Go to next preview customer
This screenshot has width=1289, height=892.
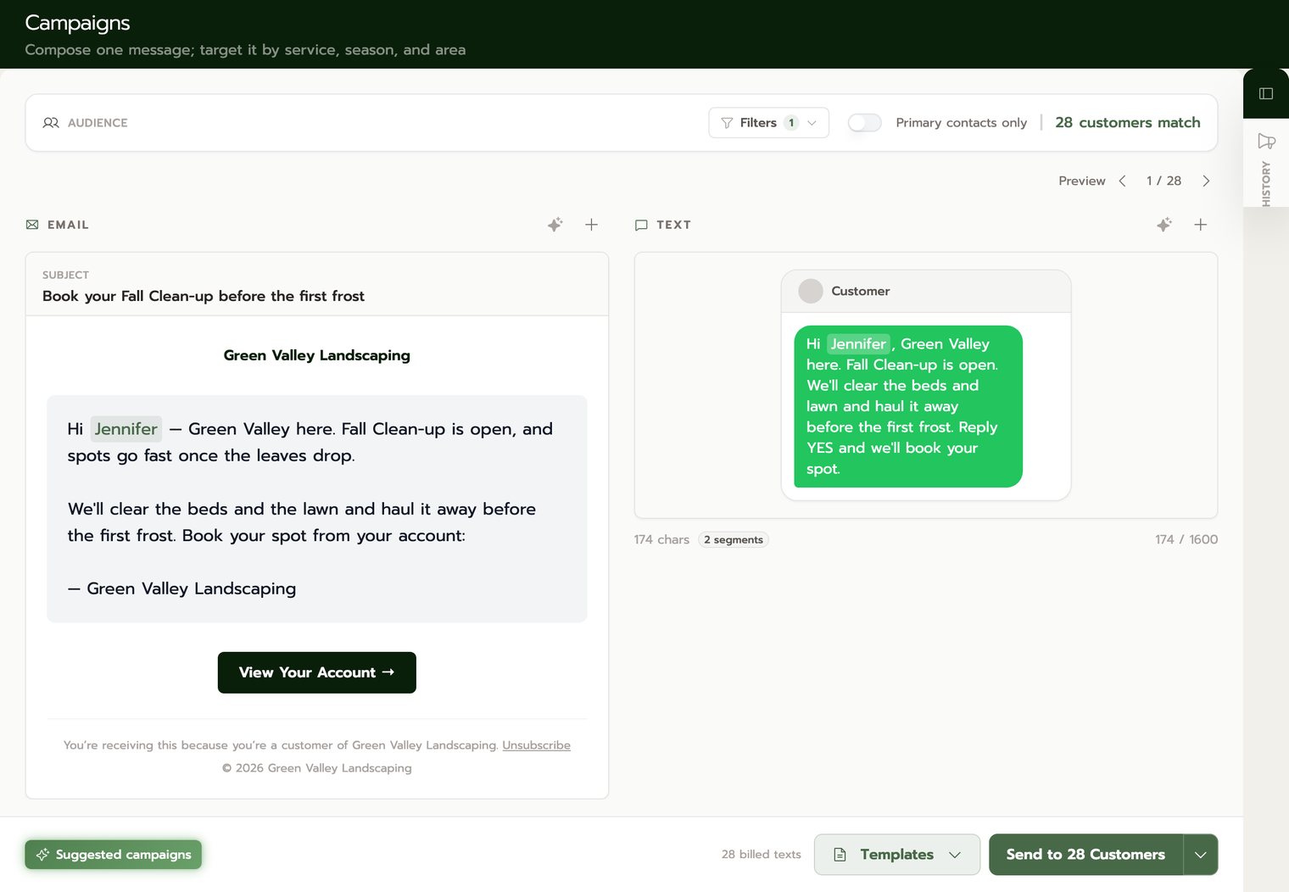point(1206,181)
